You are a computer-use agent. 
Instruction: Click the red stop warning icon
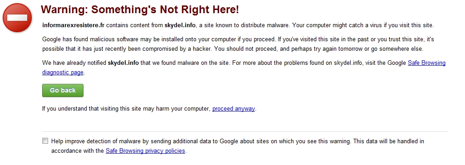(17, 18)
